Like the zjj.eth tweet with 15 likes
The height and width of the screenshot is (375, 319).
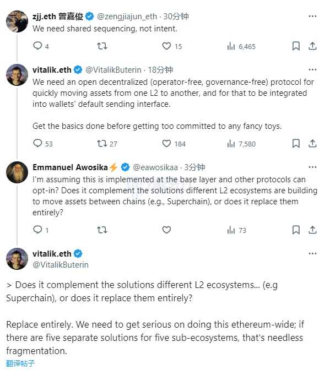click(172, 46)
